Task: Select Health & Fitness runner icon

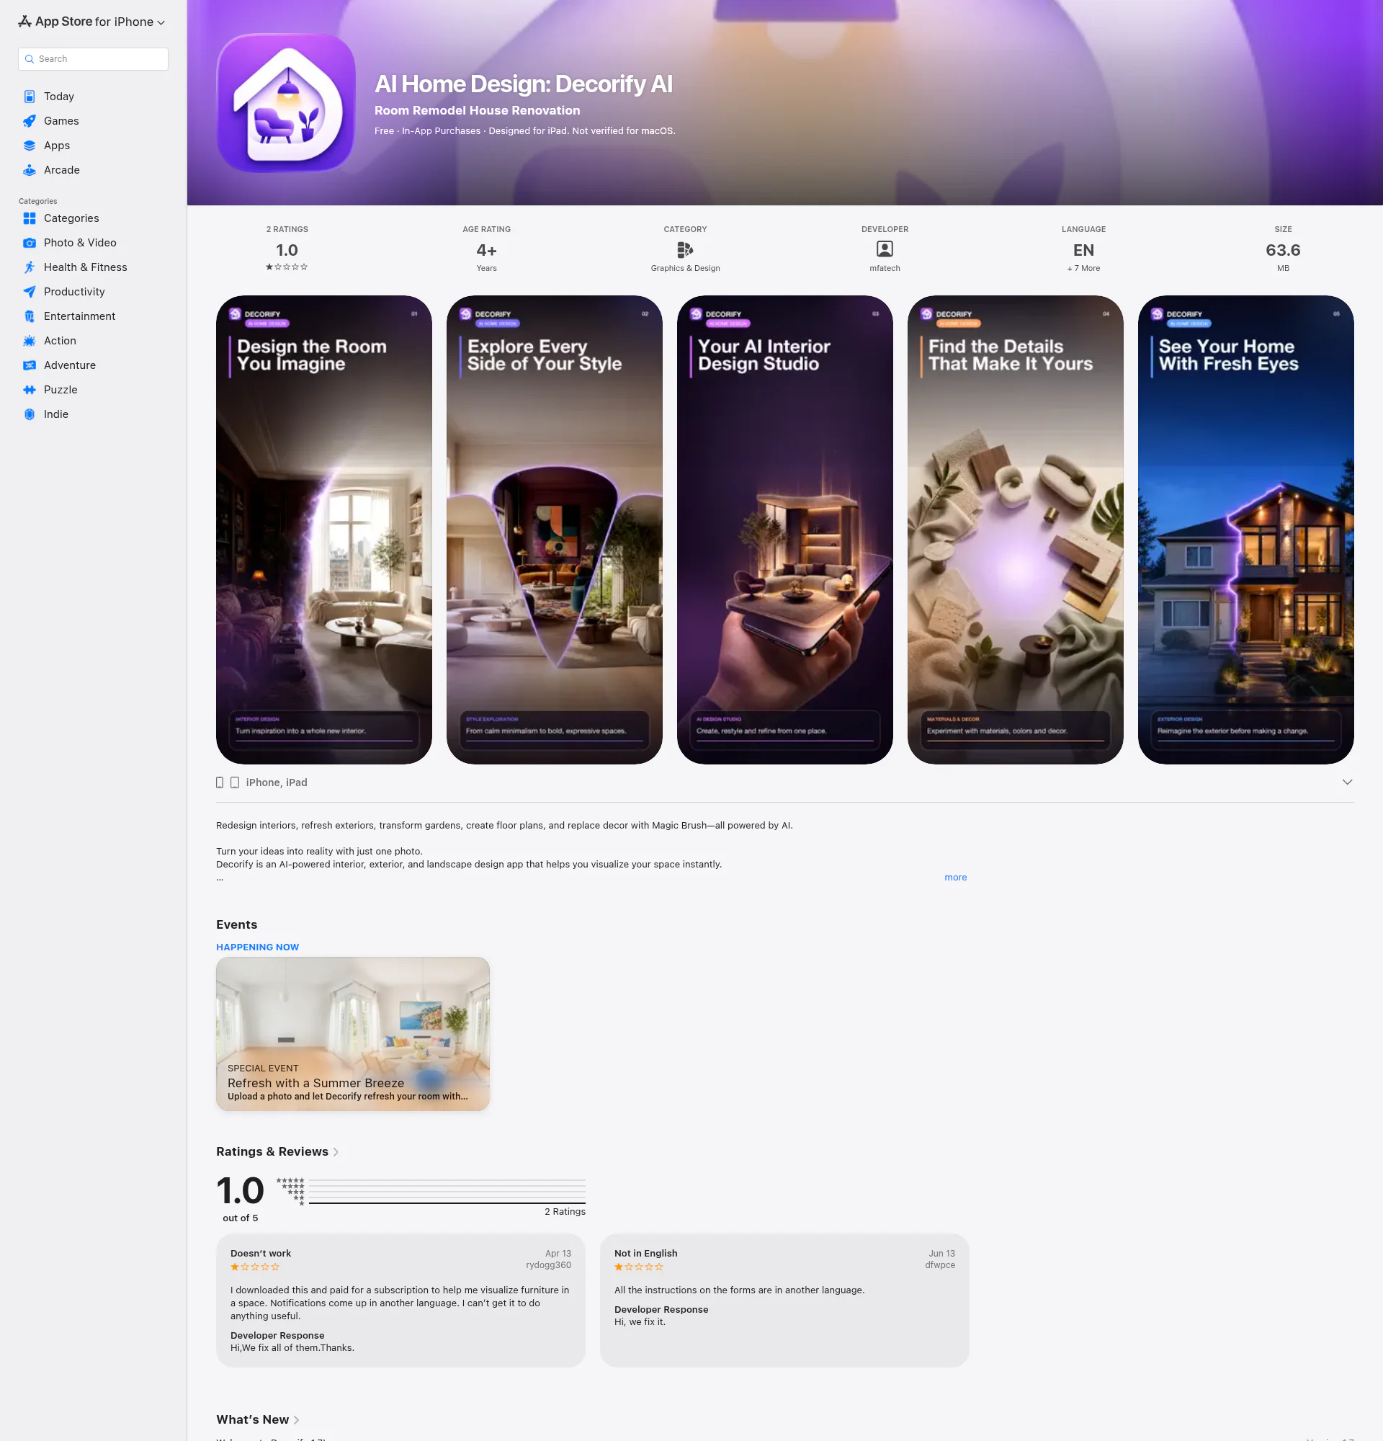Action: click(30, 267)
